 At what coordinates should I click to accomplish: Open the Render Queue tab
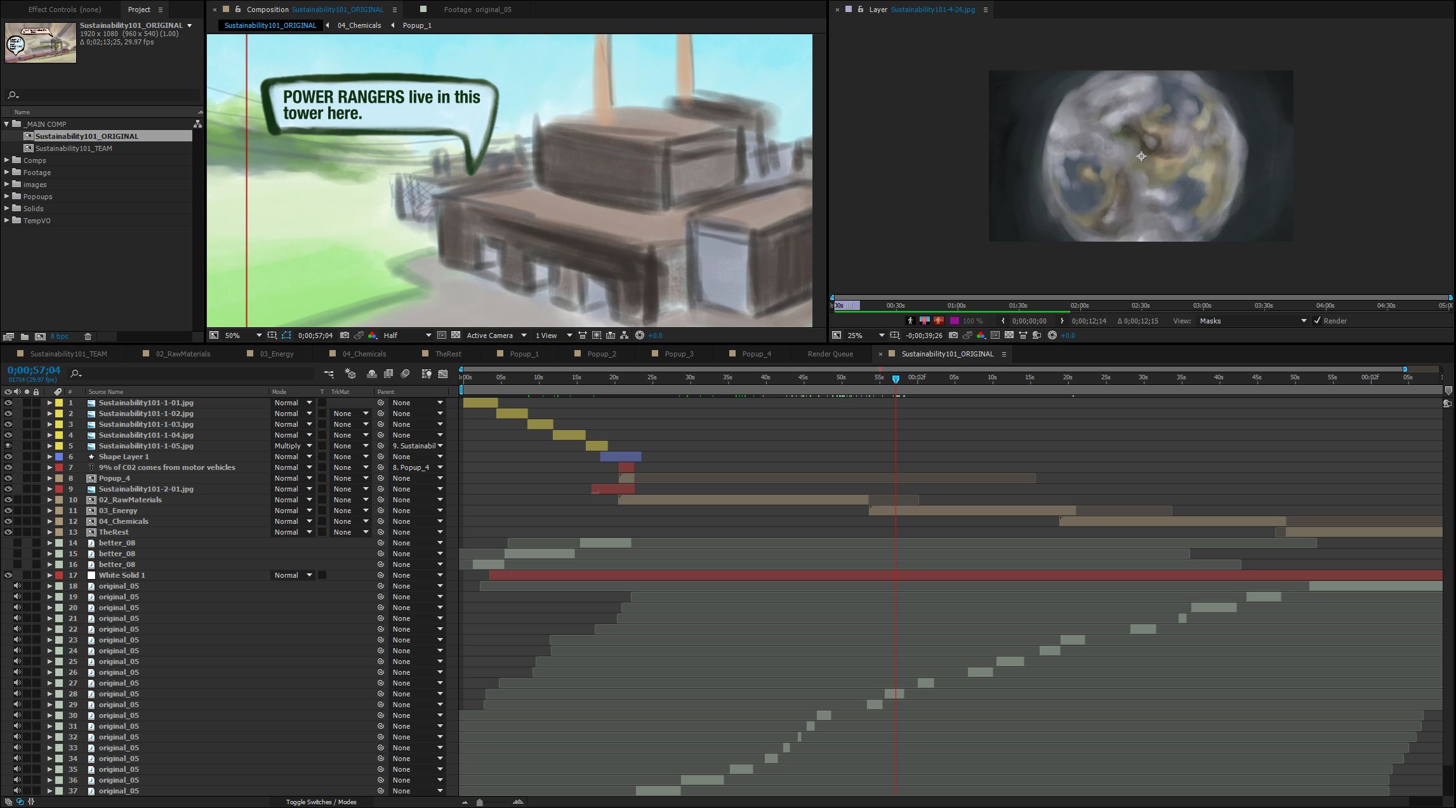coord(830,354)
